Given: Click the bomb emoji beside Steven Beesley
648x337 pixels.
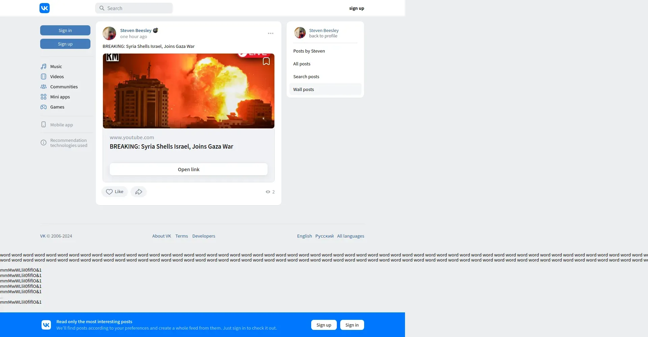Looking at the screenshot, I should 156,30.
